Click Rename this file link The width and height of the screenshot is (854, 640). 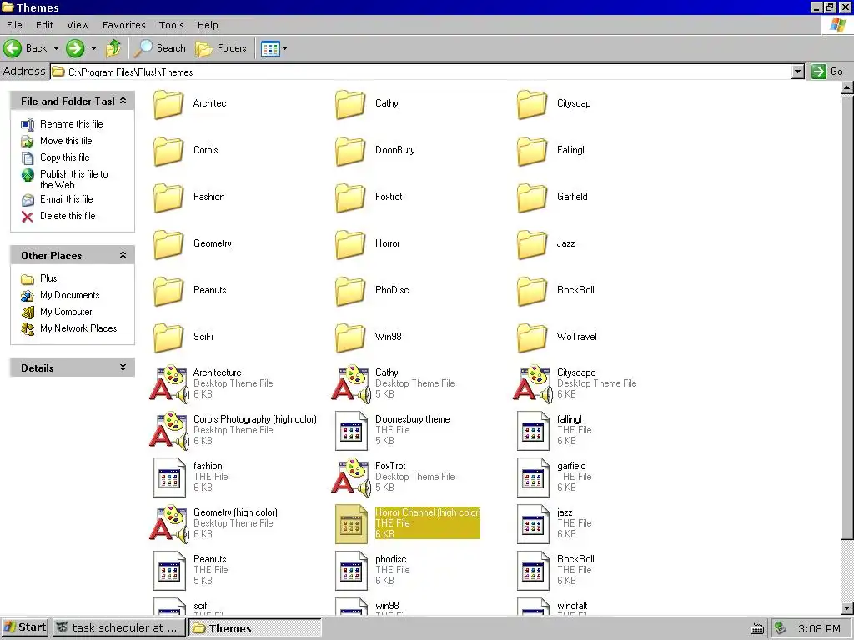point(72,124)
